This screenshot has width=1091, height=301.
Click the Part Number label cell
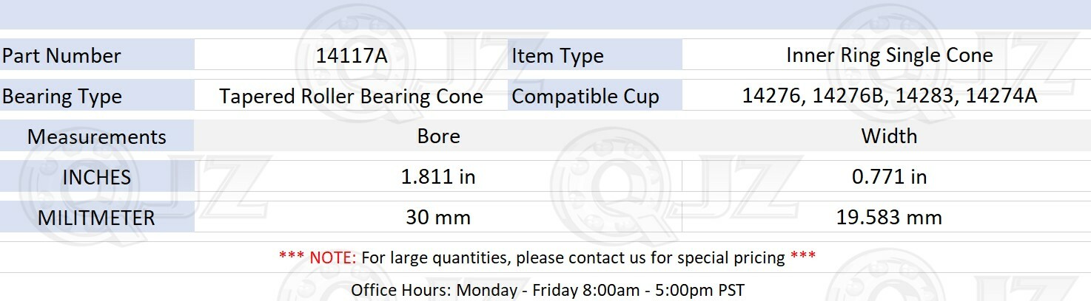pyautogui.click(x=97, y=55)
